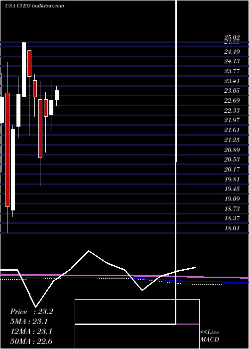
Task: Click the long red candlestick falling to 18.73
Action: point(7,150)
